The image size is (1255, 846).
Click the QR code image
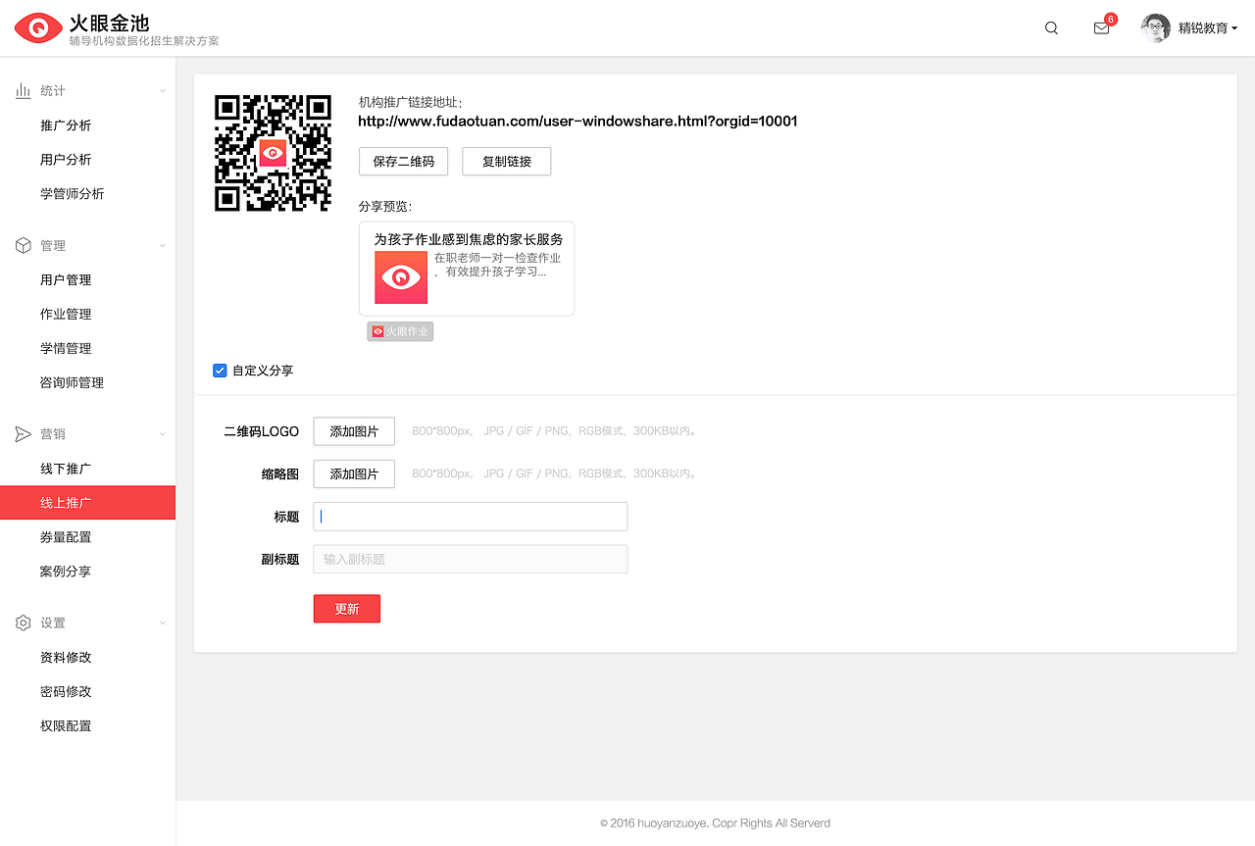(x=273, y=153)
